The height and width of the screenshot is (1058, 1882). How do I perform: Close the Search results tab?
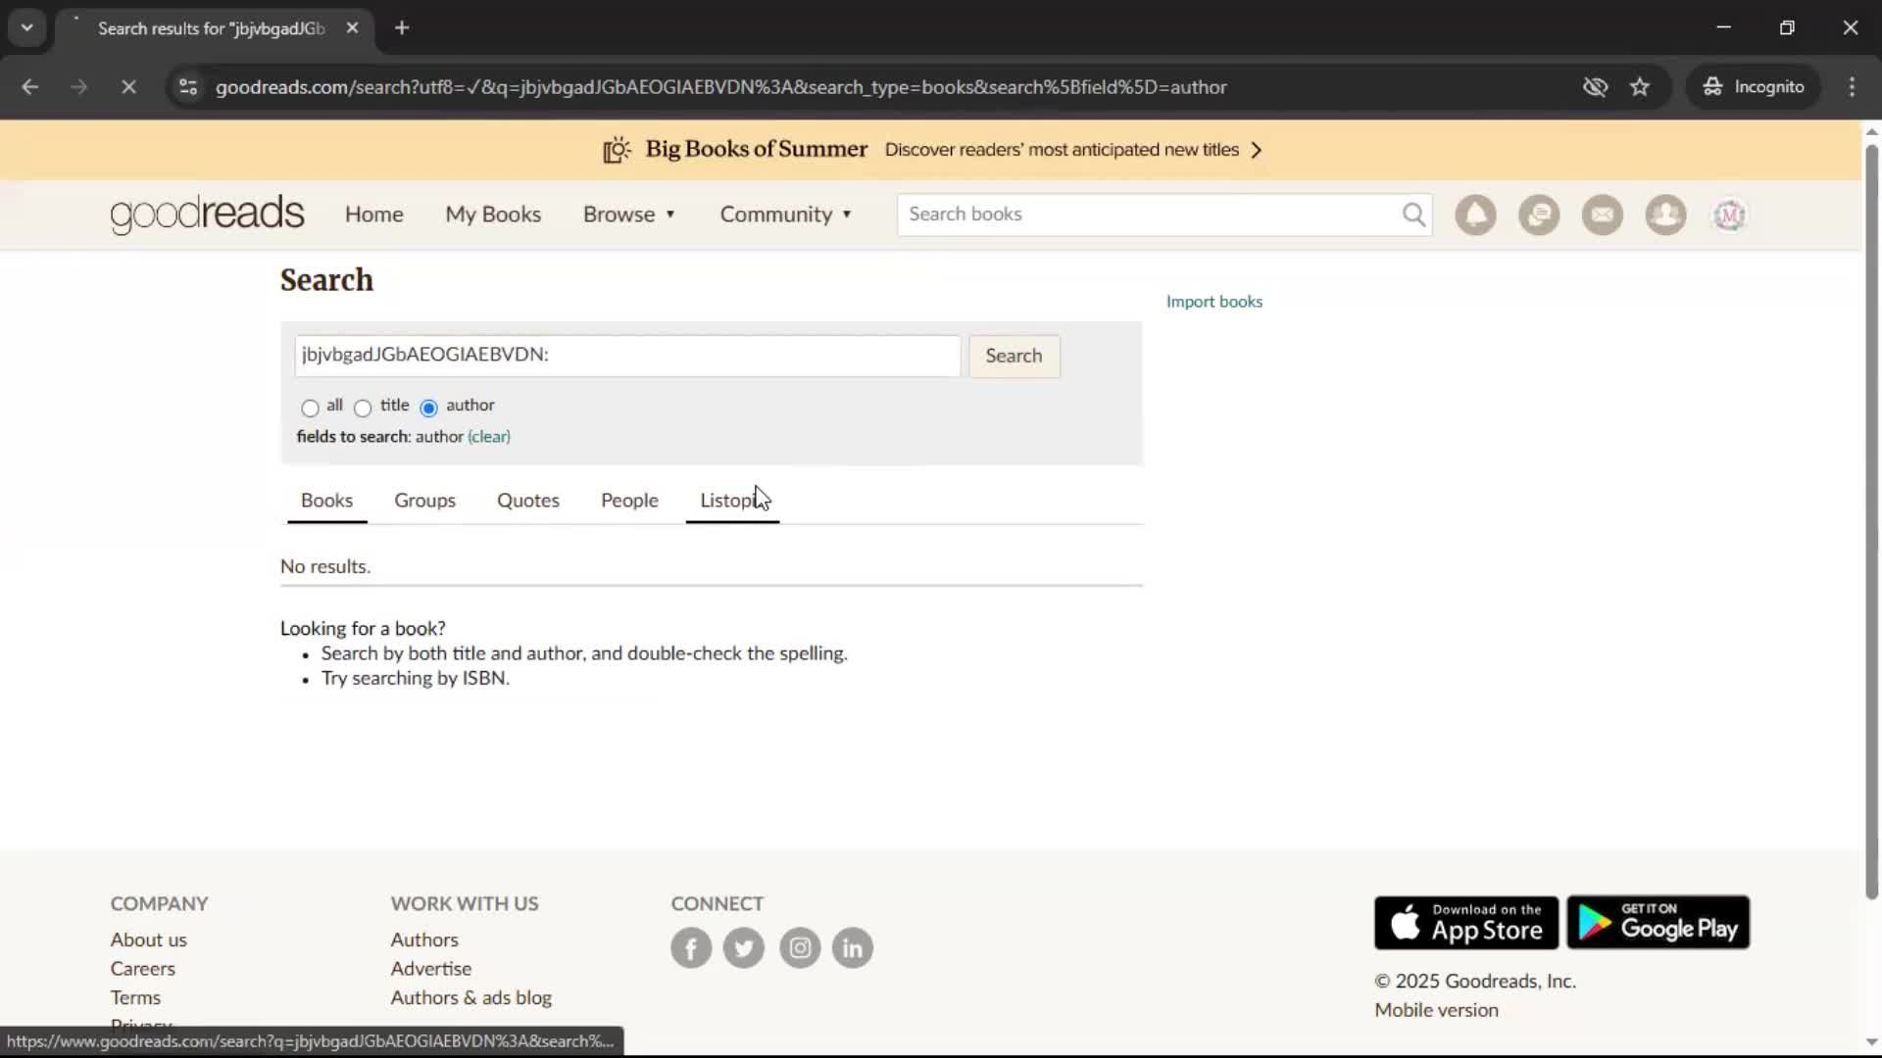[352, 28]
